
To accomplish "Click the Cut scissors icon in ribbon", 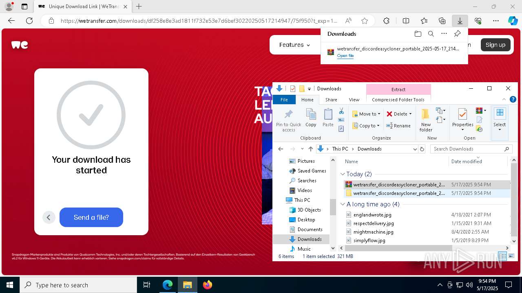I will (x=341, y=111).
